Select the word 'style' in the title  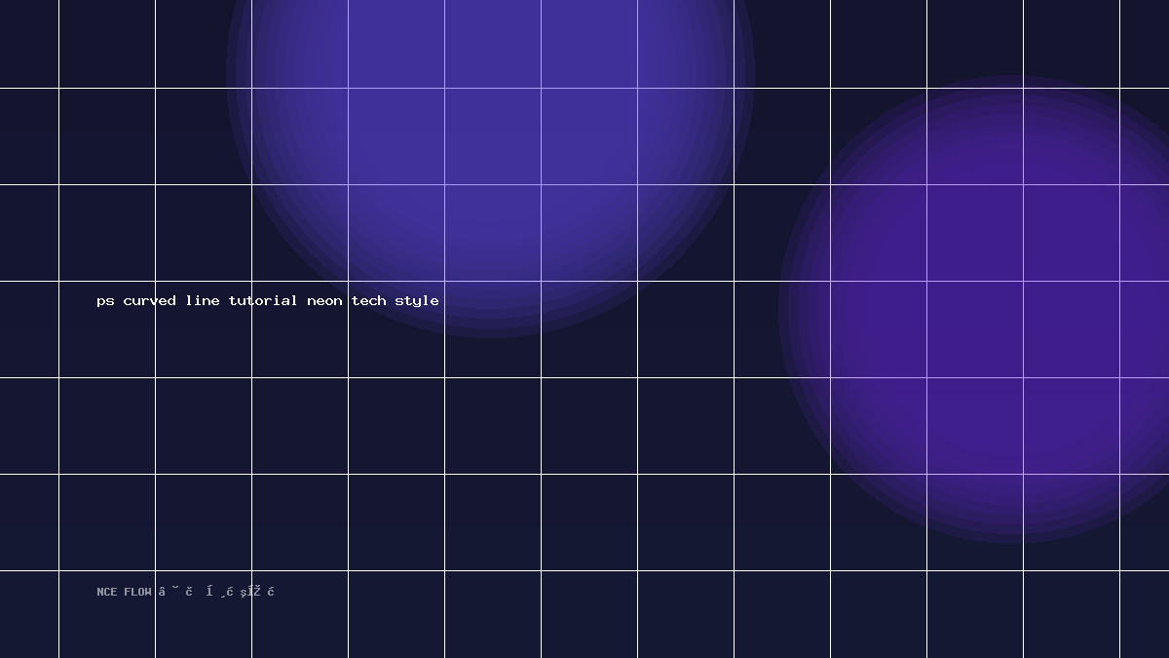click(x=417, y=301)
